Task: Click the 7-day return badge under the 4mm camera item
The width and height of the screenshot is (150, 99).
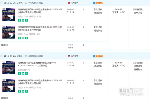Action: (x=19, y=91)
